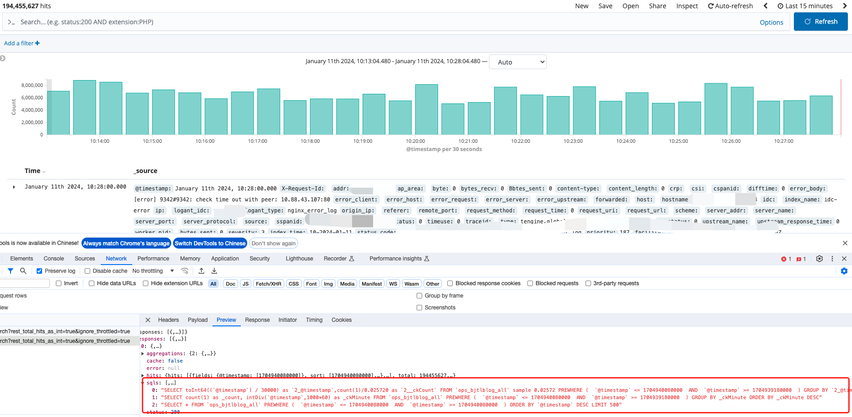Dismiss the DevTools language notification bar
The height and width of the screenshot is (417, 852).
pos(845,243)
